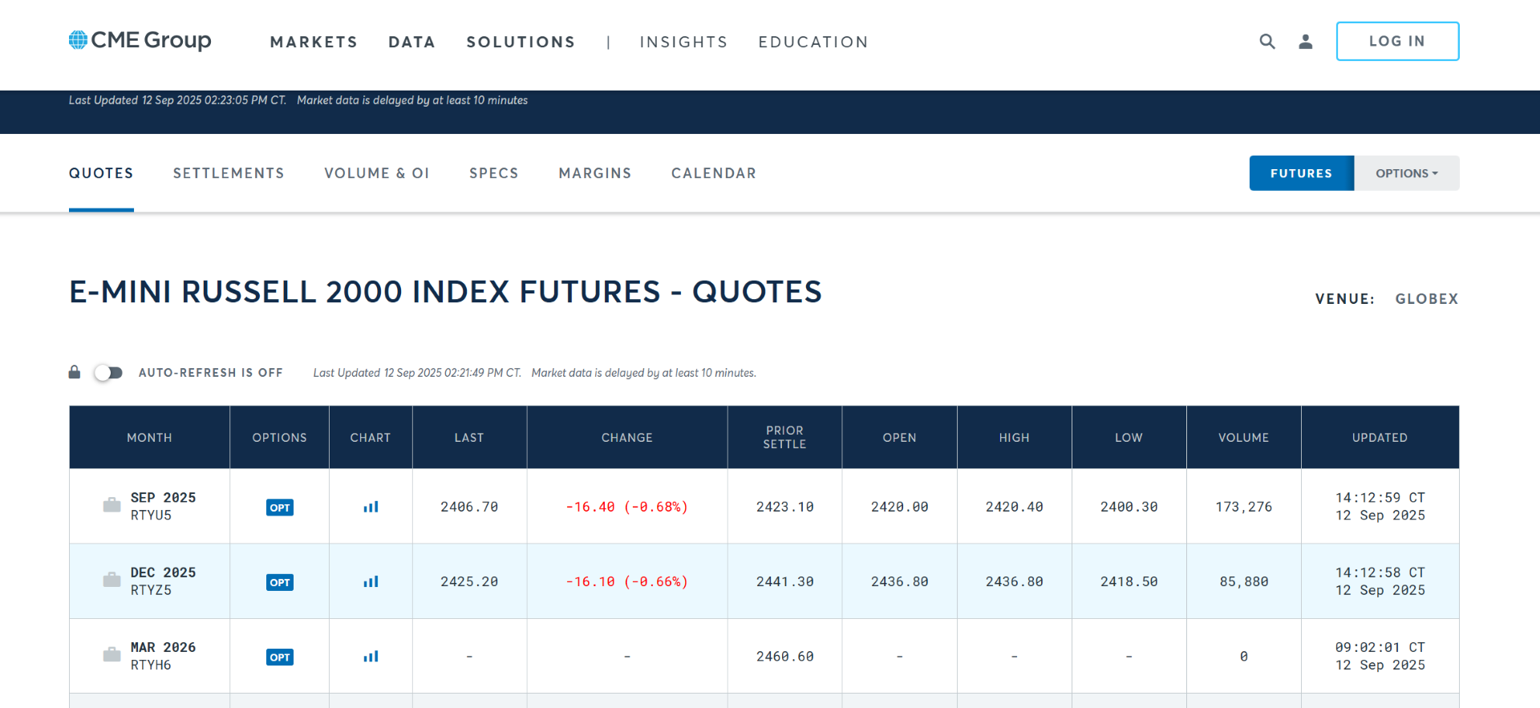
Task: Click briefcase icon beside DEC 2025
Action: click(x=112, y=580)
